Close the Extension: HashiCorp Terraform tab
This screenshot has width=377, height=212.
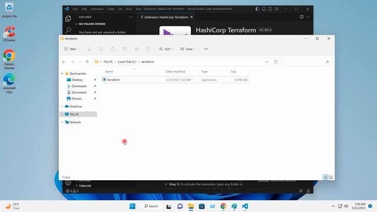(191, 17)
